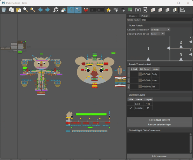Click the bear nose in head picker

94,74
